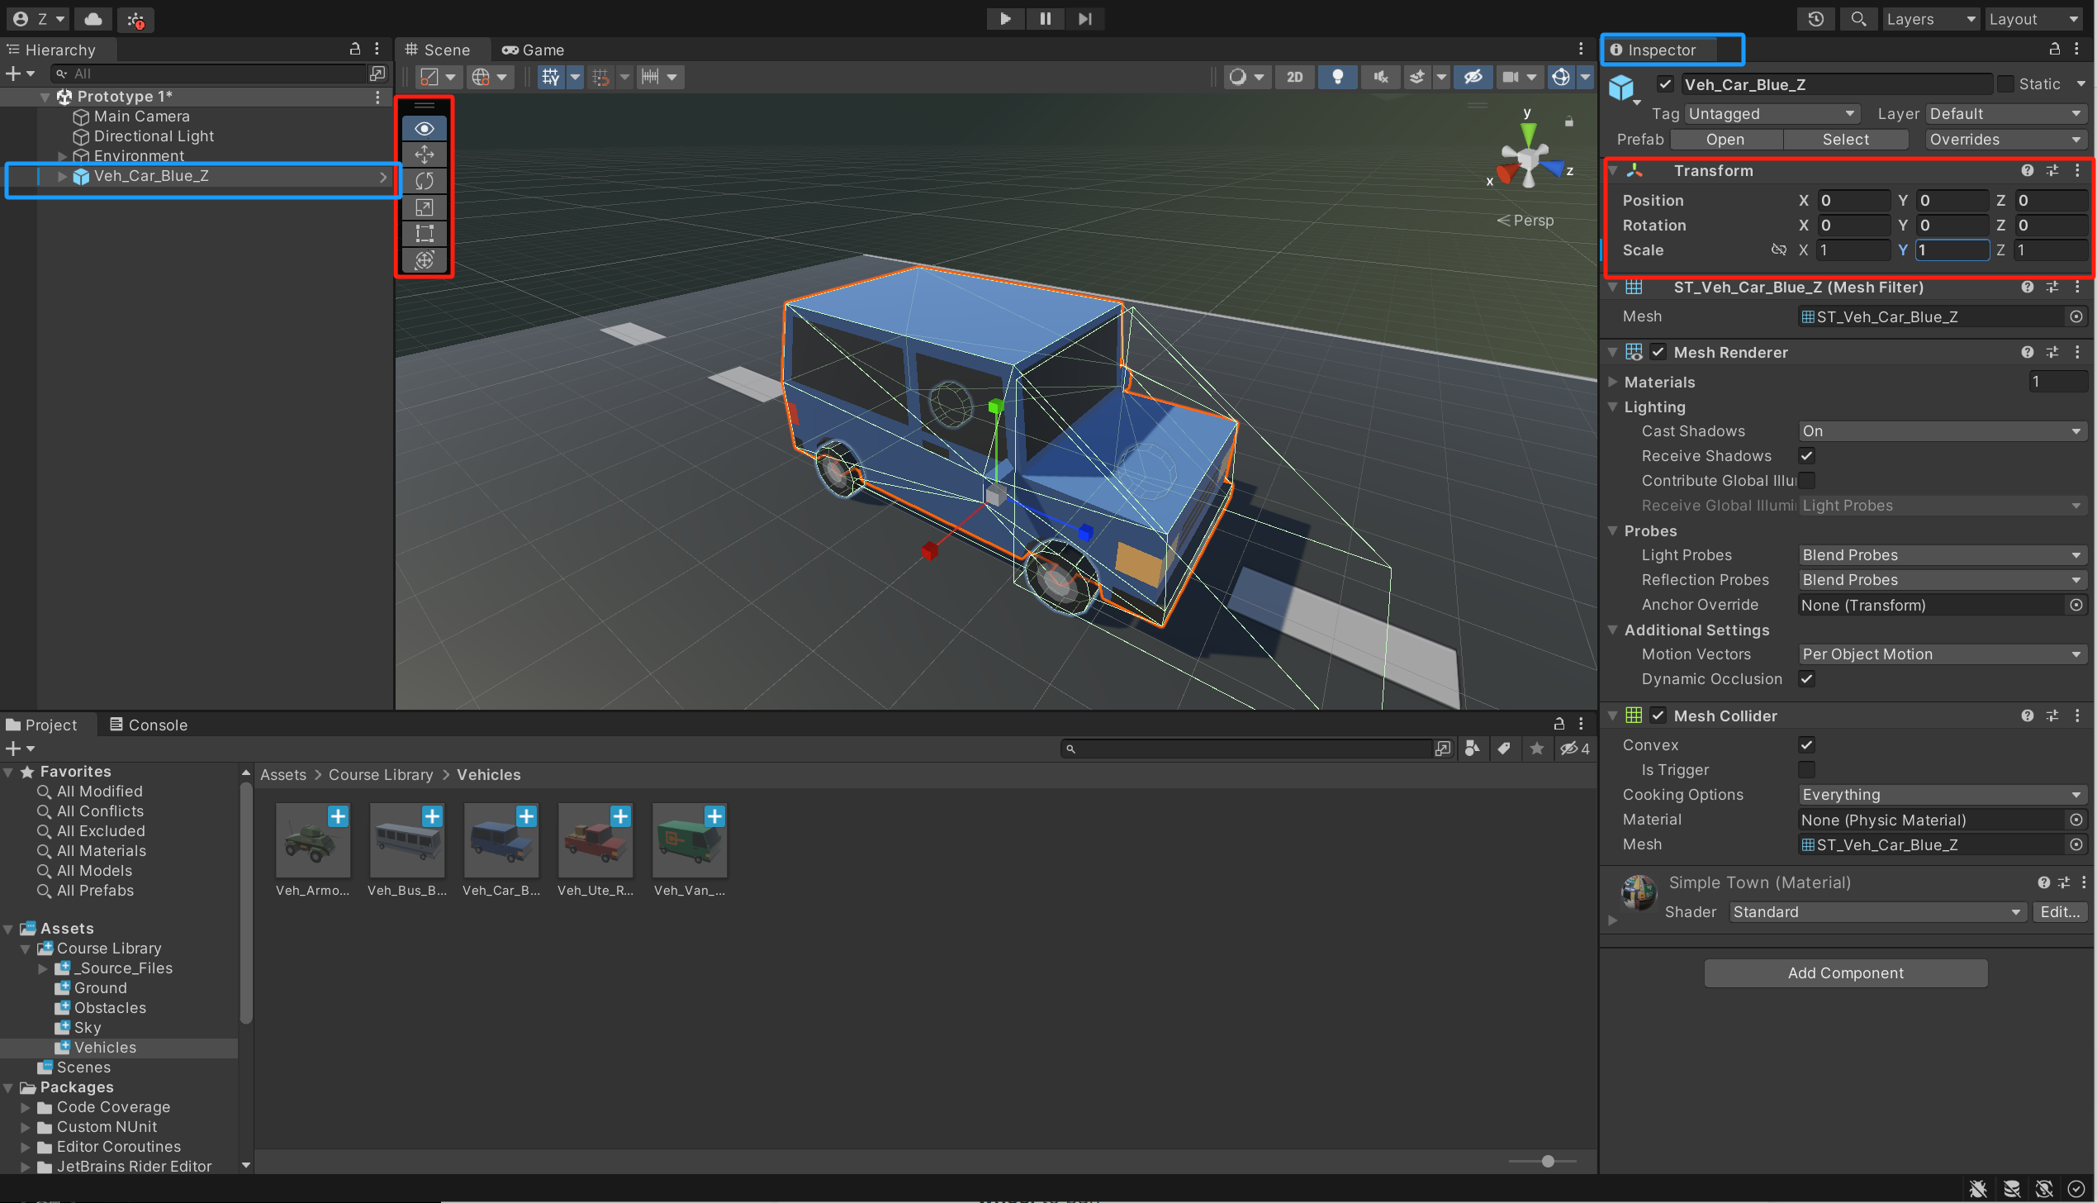The height and width of the screenshot is (1203, 2097).
Task: Click the cloud services icon
Action: tap(93, 19)
